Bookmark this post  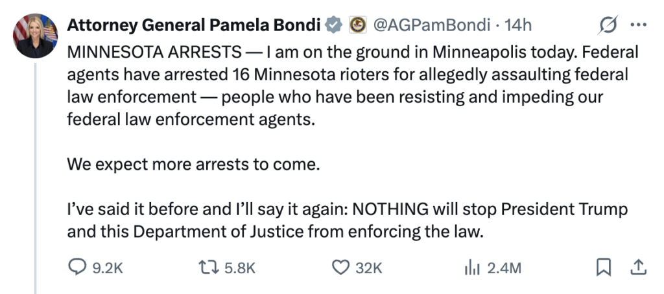click(x=604, y=267)
